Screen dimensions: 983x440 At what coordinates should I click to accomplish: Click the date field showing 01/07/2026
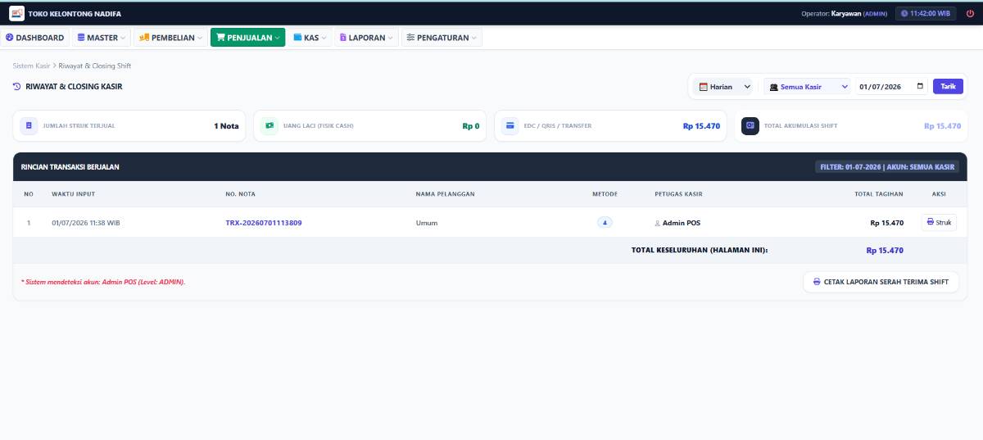[x=893, y=86]
